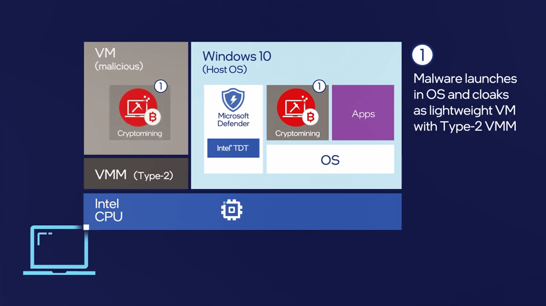Screen dimensions: 546x306
Task: Click the "Cryptomining" label in the malicious VM
Action: point(140,134)
